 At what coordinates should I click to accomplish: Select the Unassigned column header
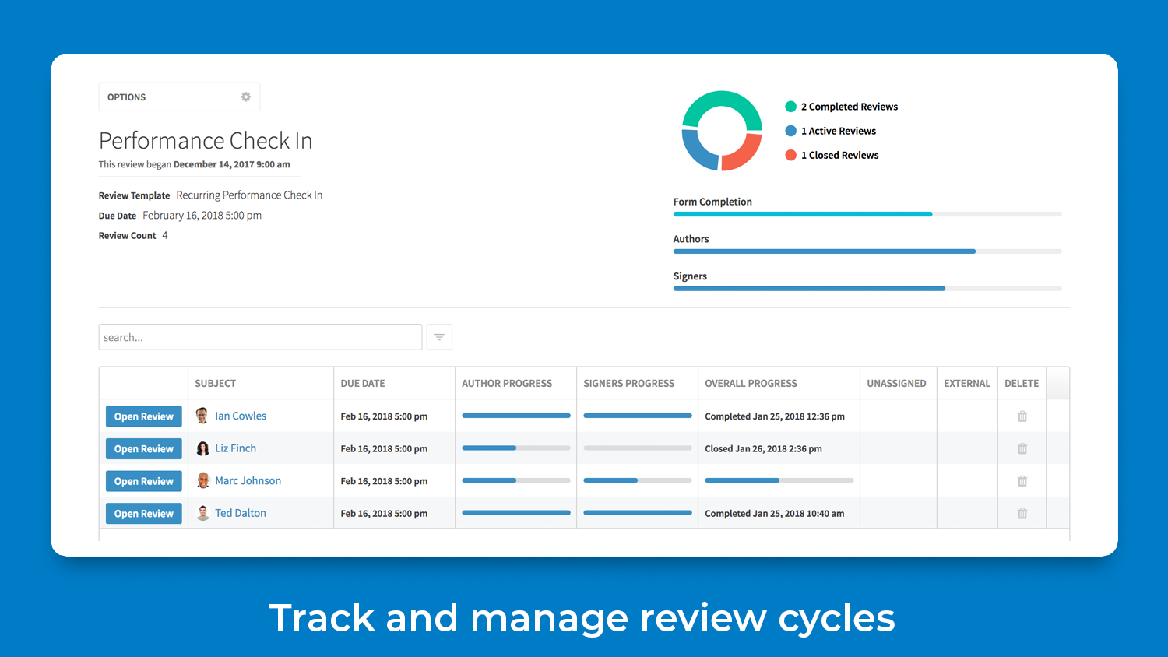(x=897, y=383)
